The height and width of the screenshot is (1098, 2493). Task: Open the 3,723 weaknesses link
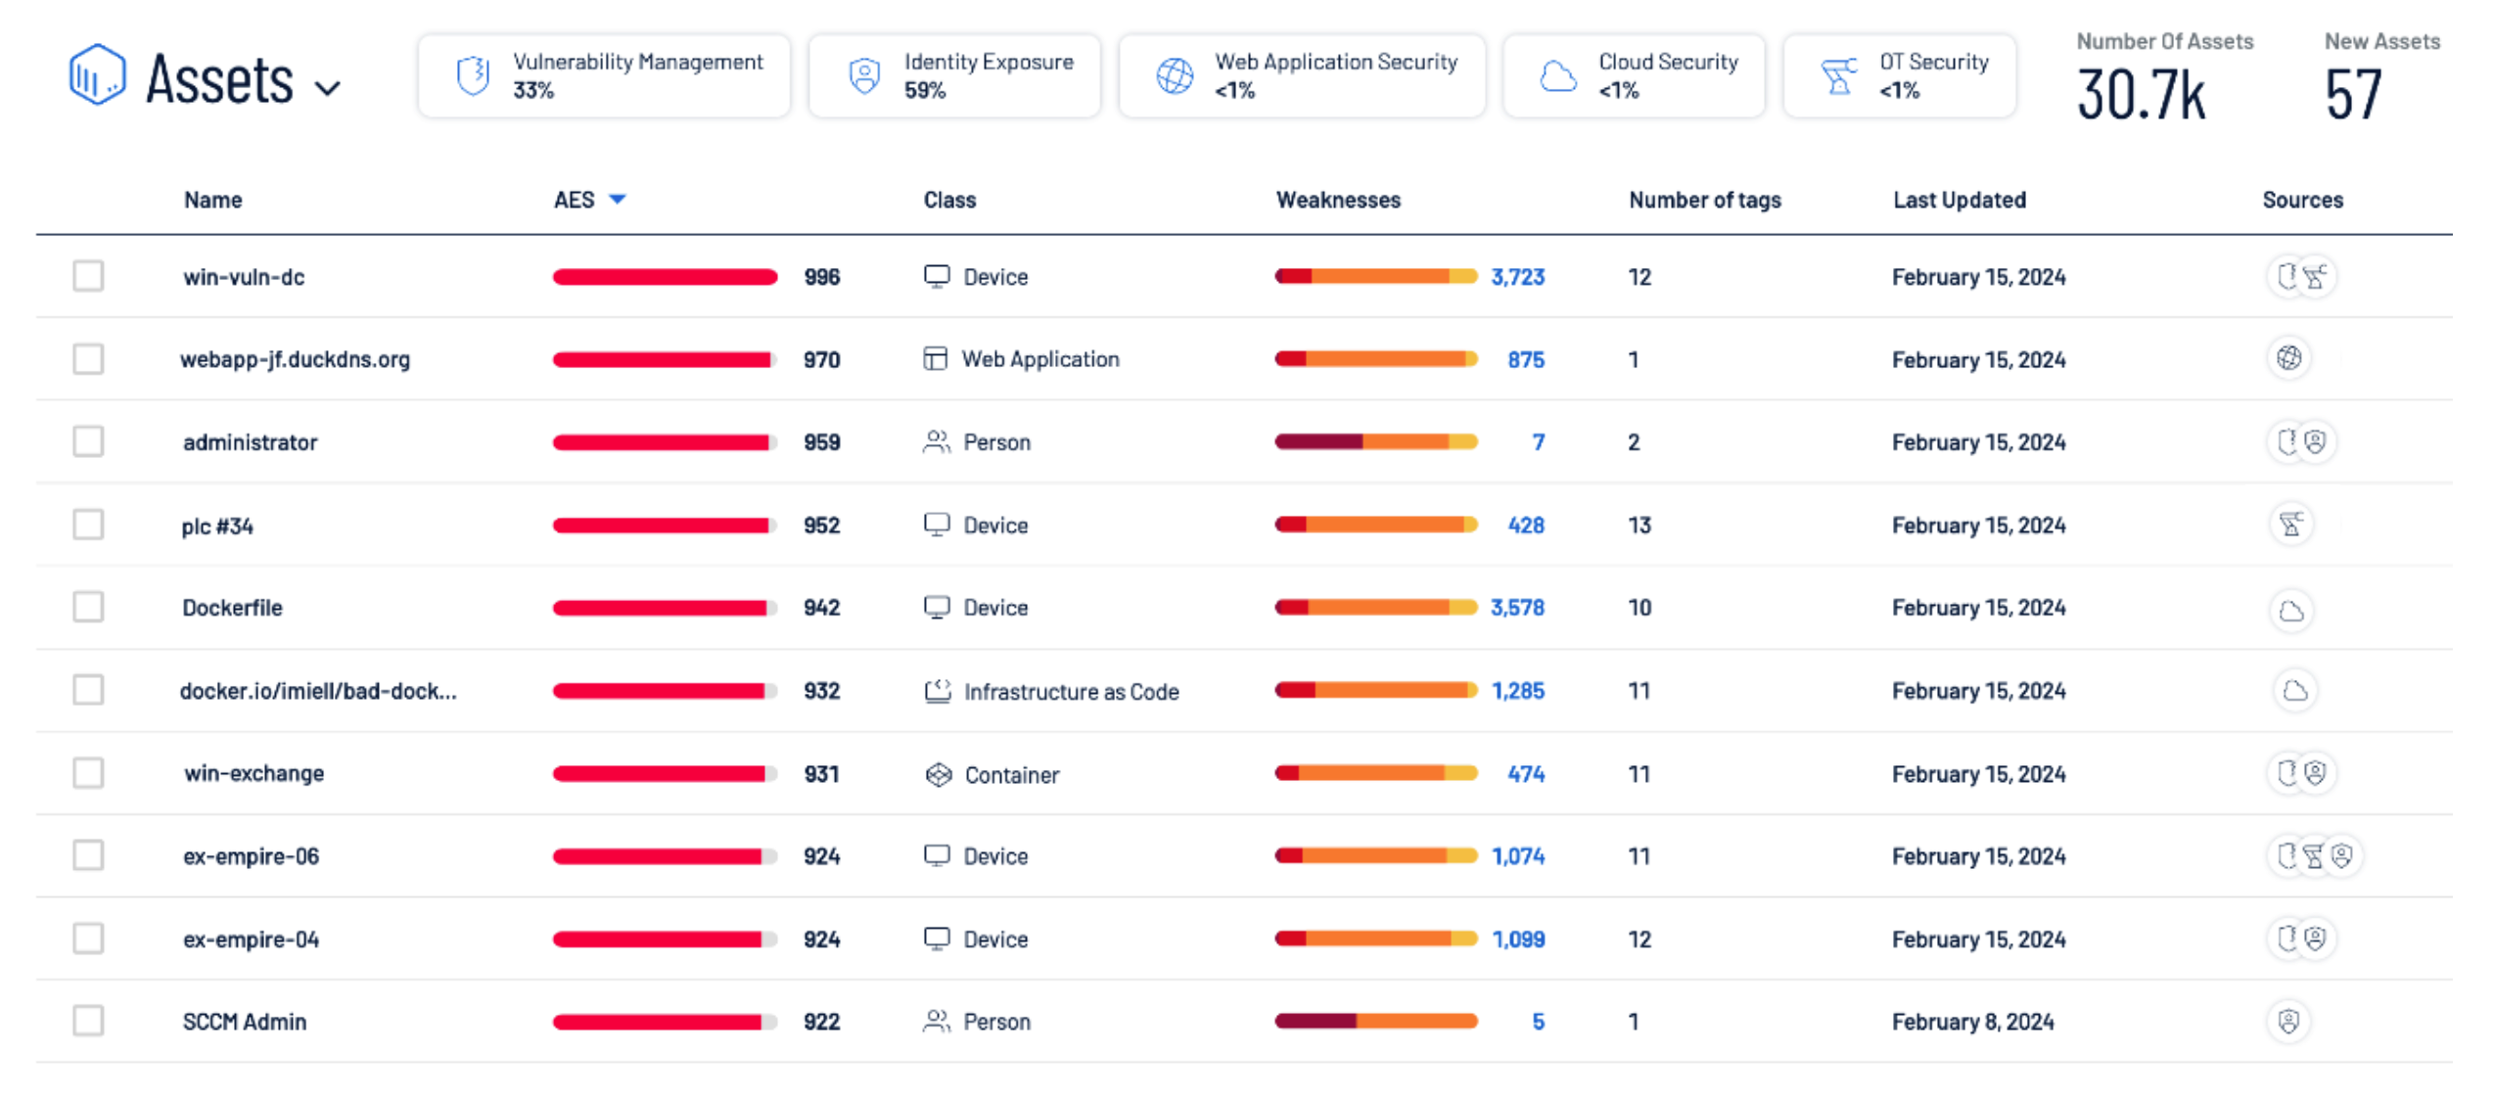1517,277
